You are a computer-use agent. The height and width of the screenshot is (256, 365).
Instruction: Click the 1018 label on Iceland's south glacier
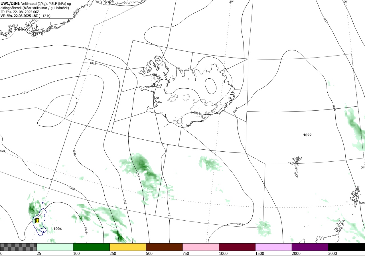pyautogui.click(x=197, y=113)
